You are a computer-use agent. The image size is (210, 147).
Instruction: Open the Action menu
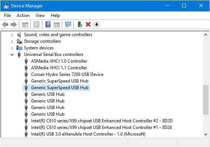(x=23, y=15)
